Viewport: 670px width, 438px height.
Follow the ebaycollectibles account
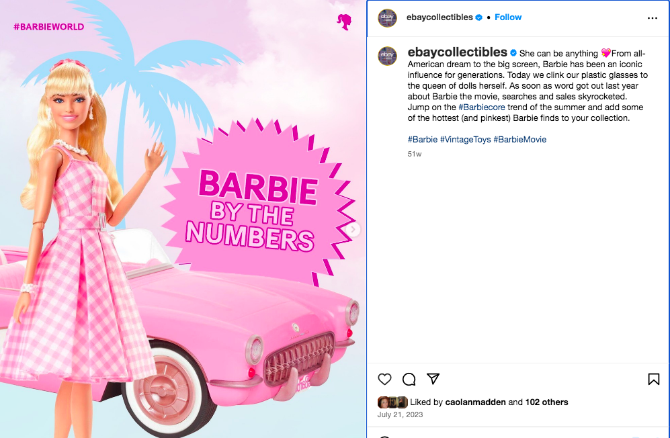[508, 17]
